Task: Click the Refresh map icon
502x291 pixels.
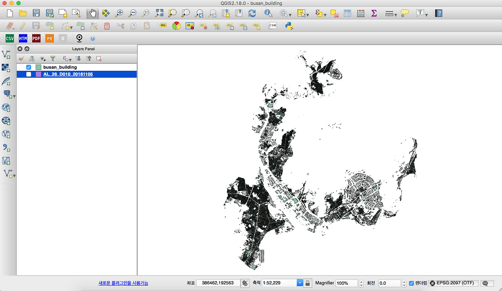Action: click(252, 13)
